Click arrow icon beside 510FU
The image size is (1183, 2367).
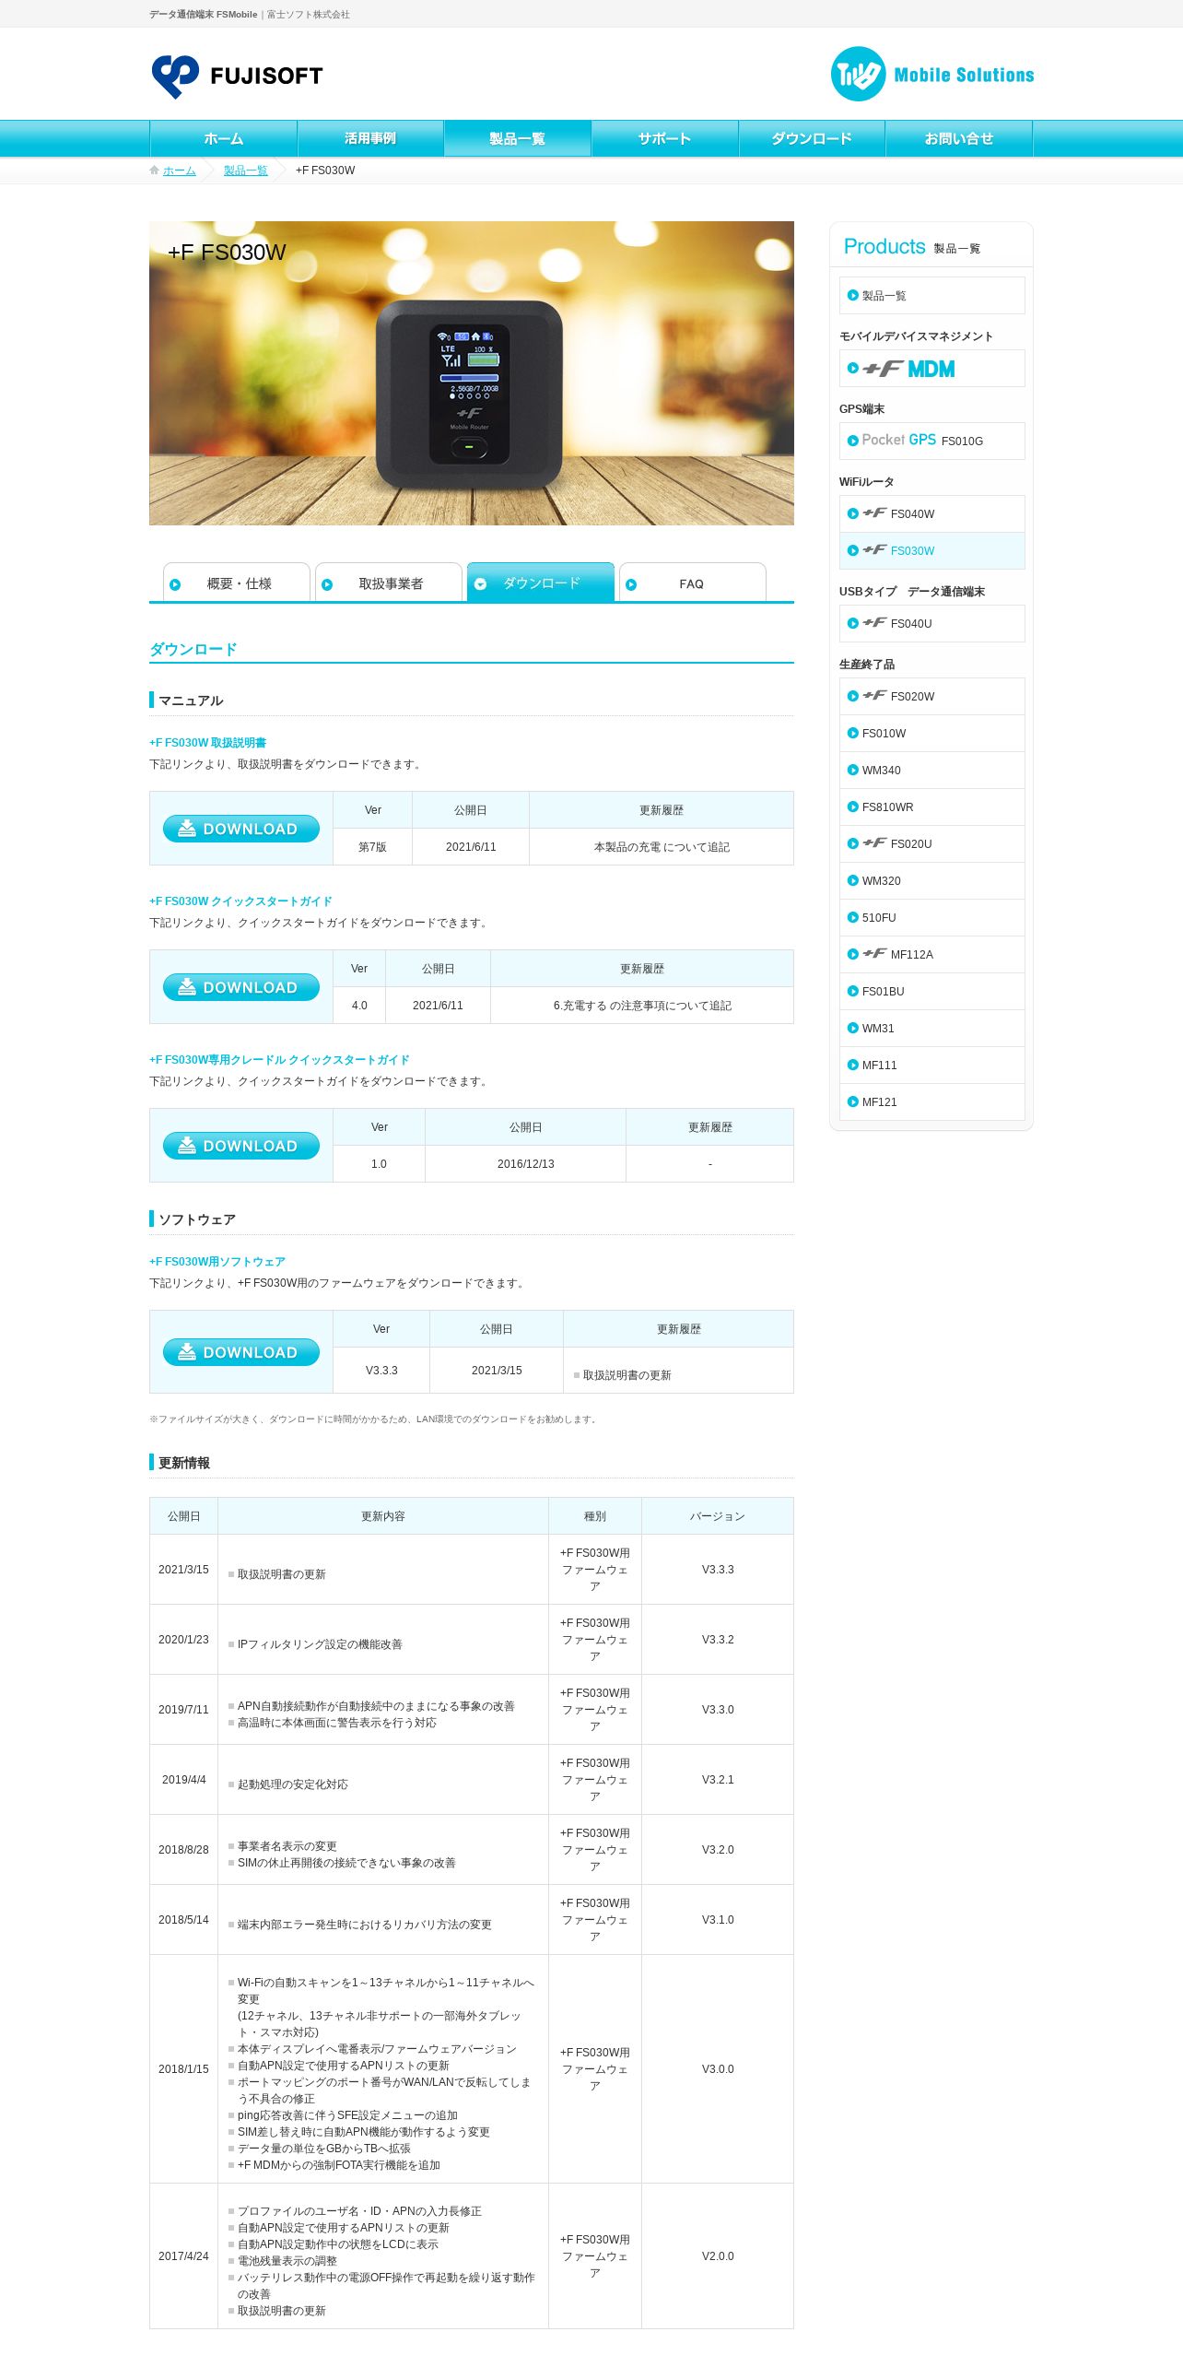pyautogui.click(x=852, y=917)
